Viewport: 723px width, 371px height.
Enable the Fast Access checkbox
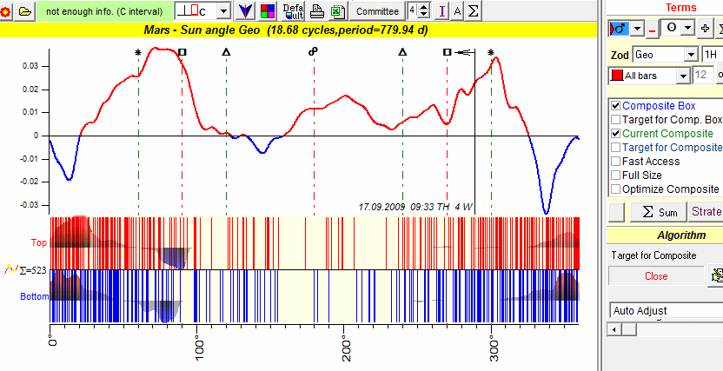pos(615,162)
